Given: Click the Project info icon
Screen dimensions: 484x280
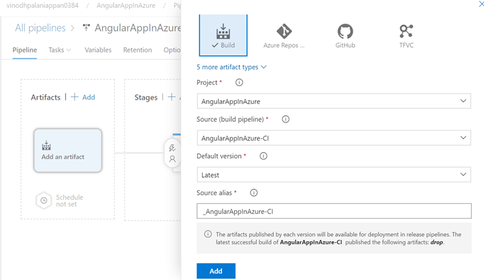Looking at the screenshot, I should 239,83.
